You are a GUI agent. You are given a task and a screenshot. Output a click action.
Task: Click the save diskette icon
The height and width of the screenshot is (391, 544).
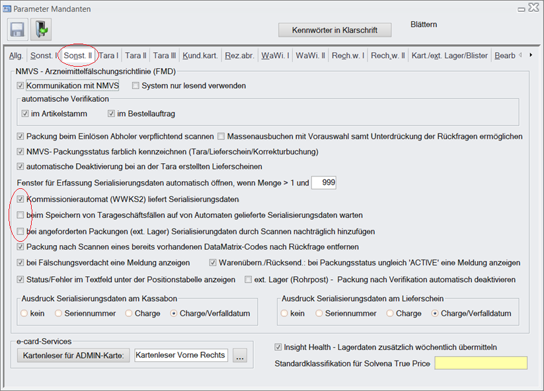coord(18,30)
